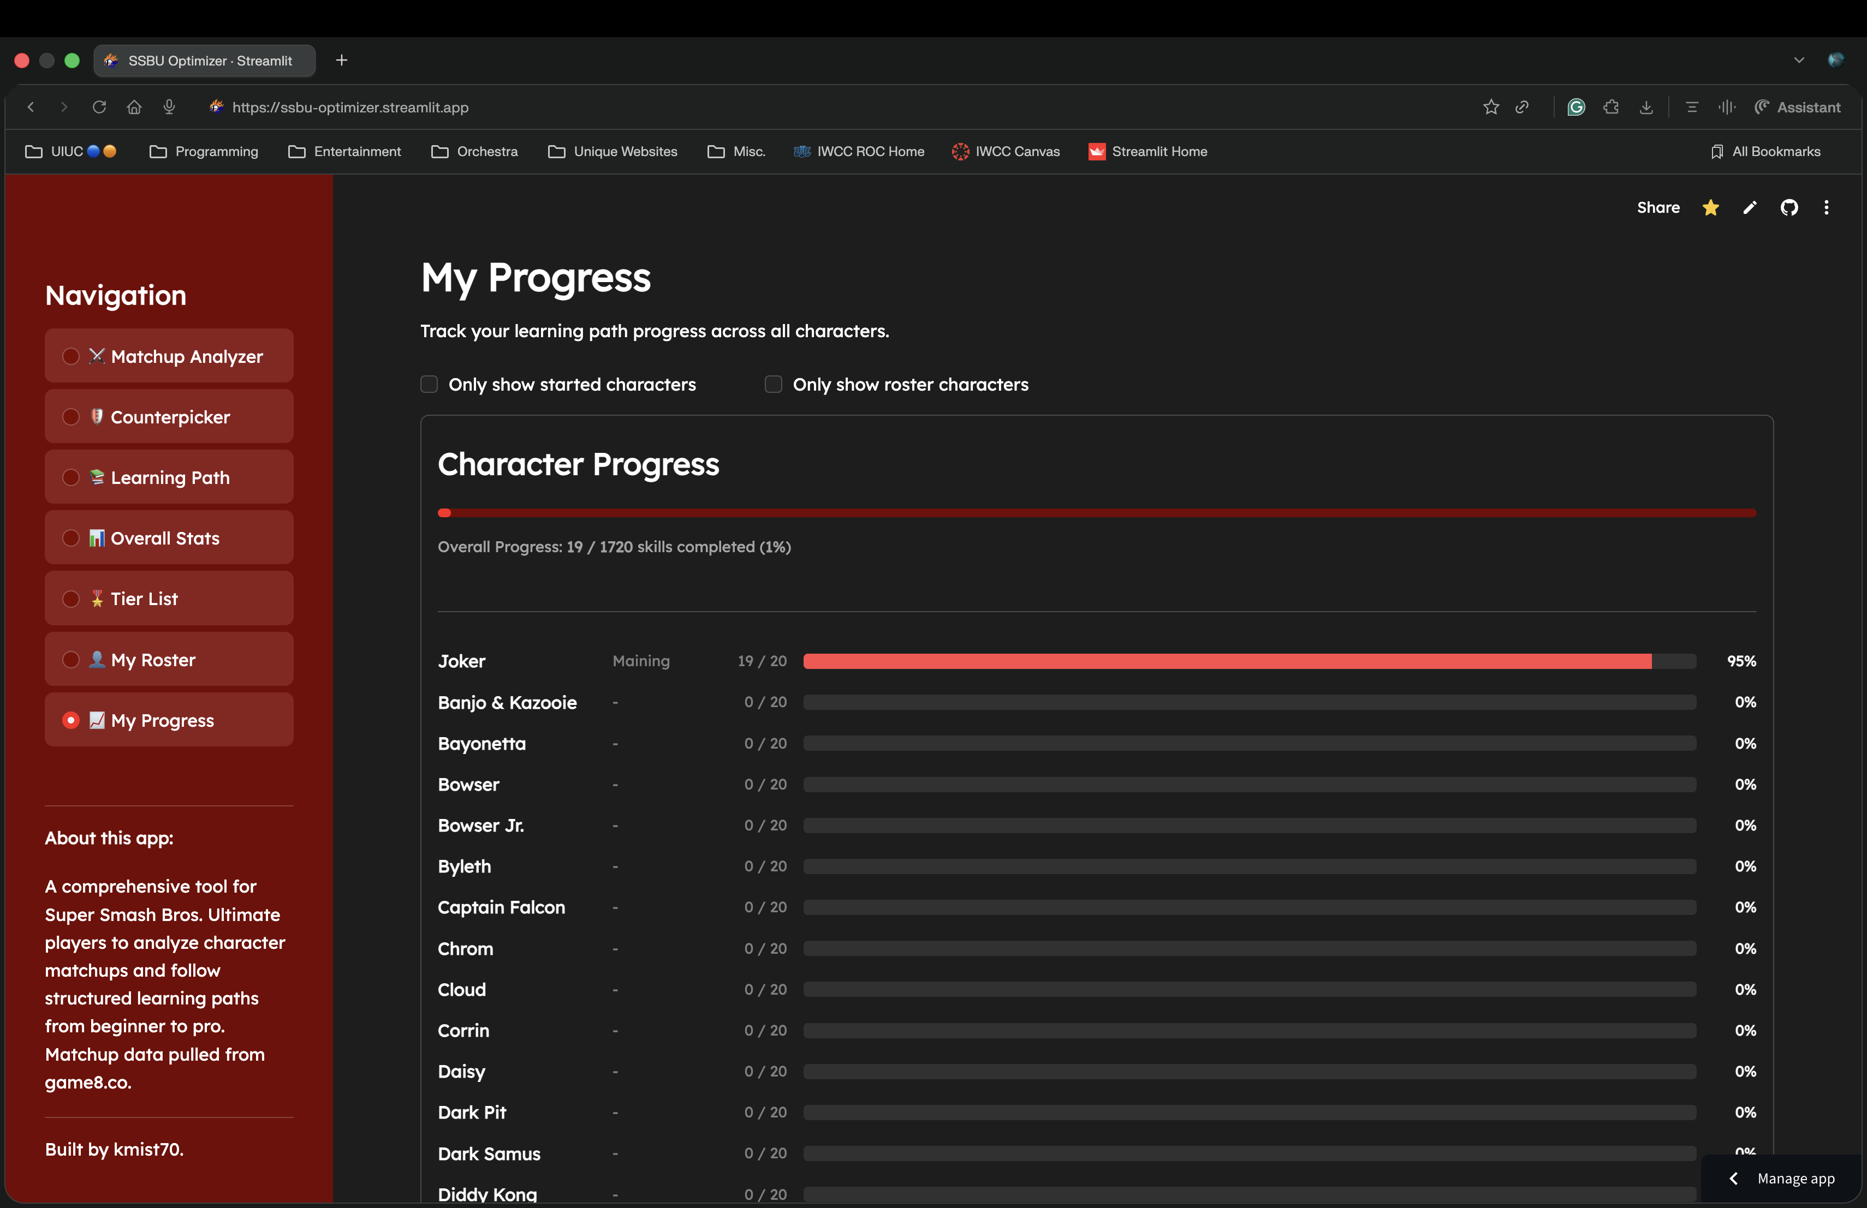Click the Joker character name
The image size is (1867, 1208).
pyautogui.click(x=461, y=661)
